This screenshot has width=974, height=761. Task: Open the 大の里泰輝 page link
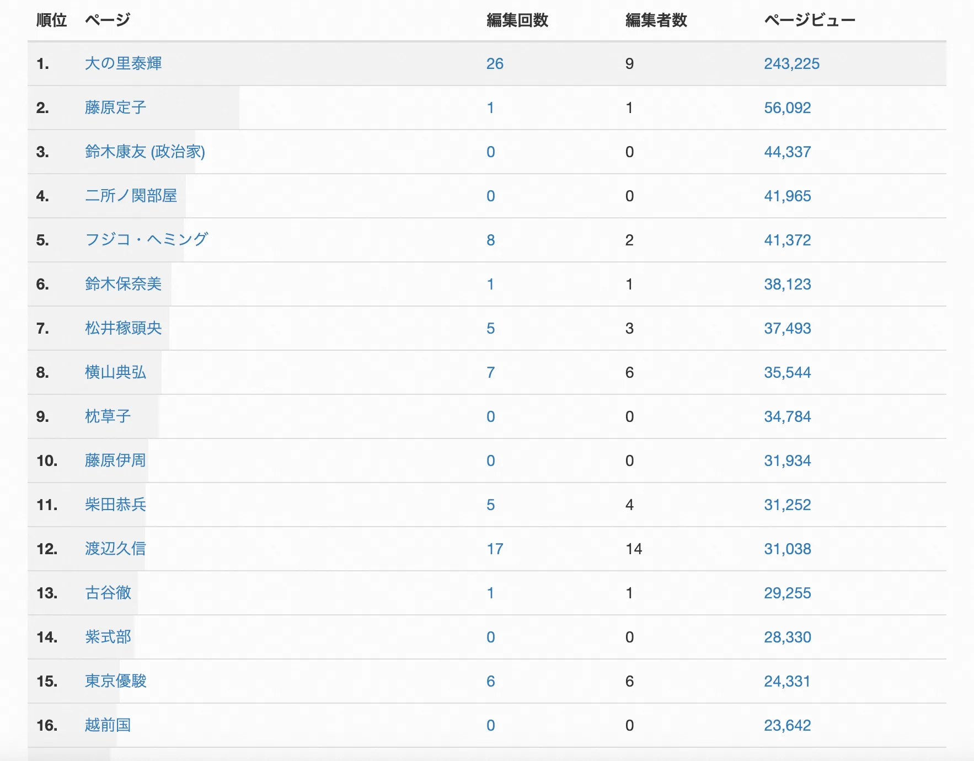[123, 63]
